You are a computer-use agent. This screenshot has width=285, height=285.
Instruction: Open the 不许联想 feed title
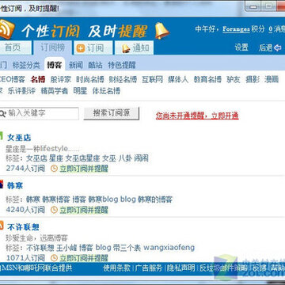pos(23,227)
